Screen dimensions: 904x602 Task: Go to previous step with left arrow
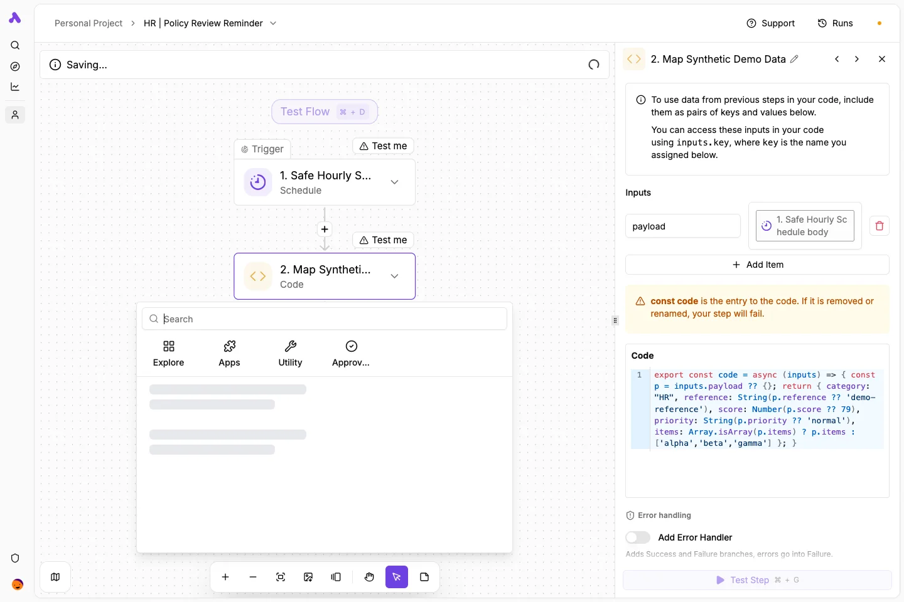pyautogui.click(x=837, y=59)
